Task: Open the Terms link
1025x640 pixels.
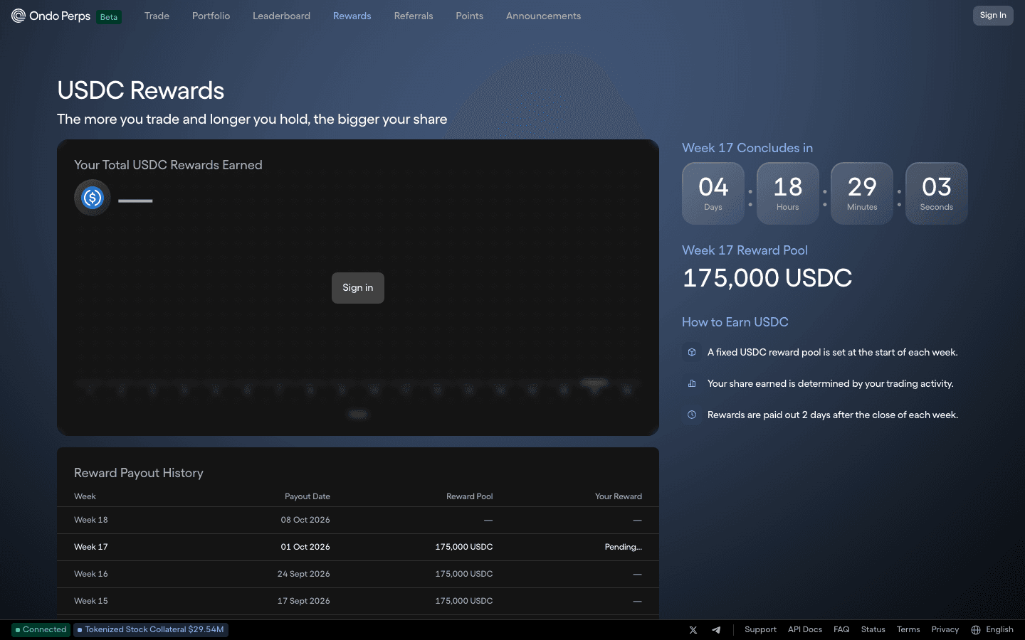Action: [908, 630]
